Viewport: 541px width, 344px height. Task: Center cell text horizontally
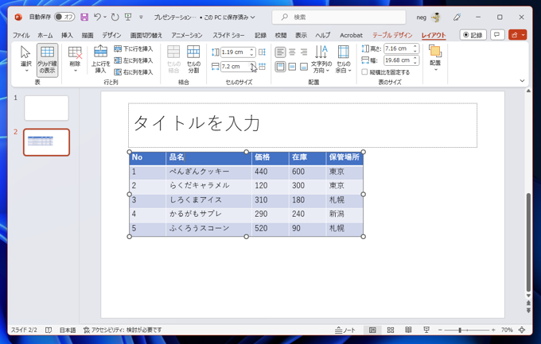coord(292,52)
